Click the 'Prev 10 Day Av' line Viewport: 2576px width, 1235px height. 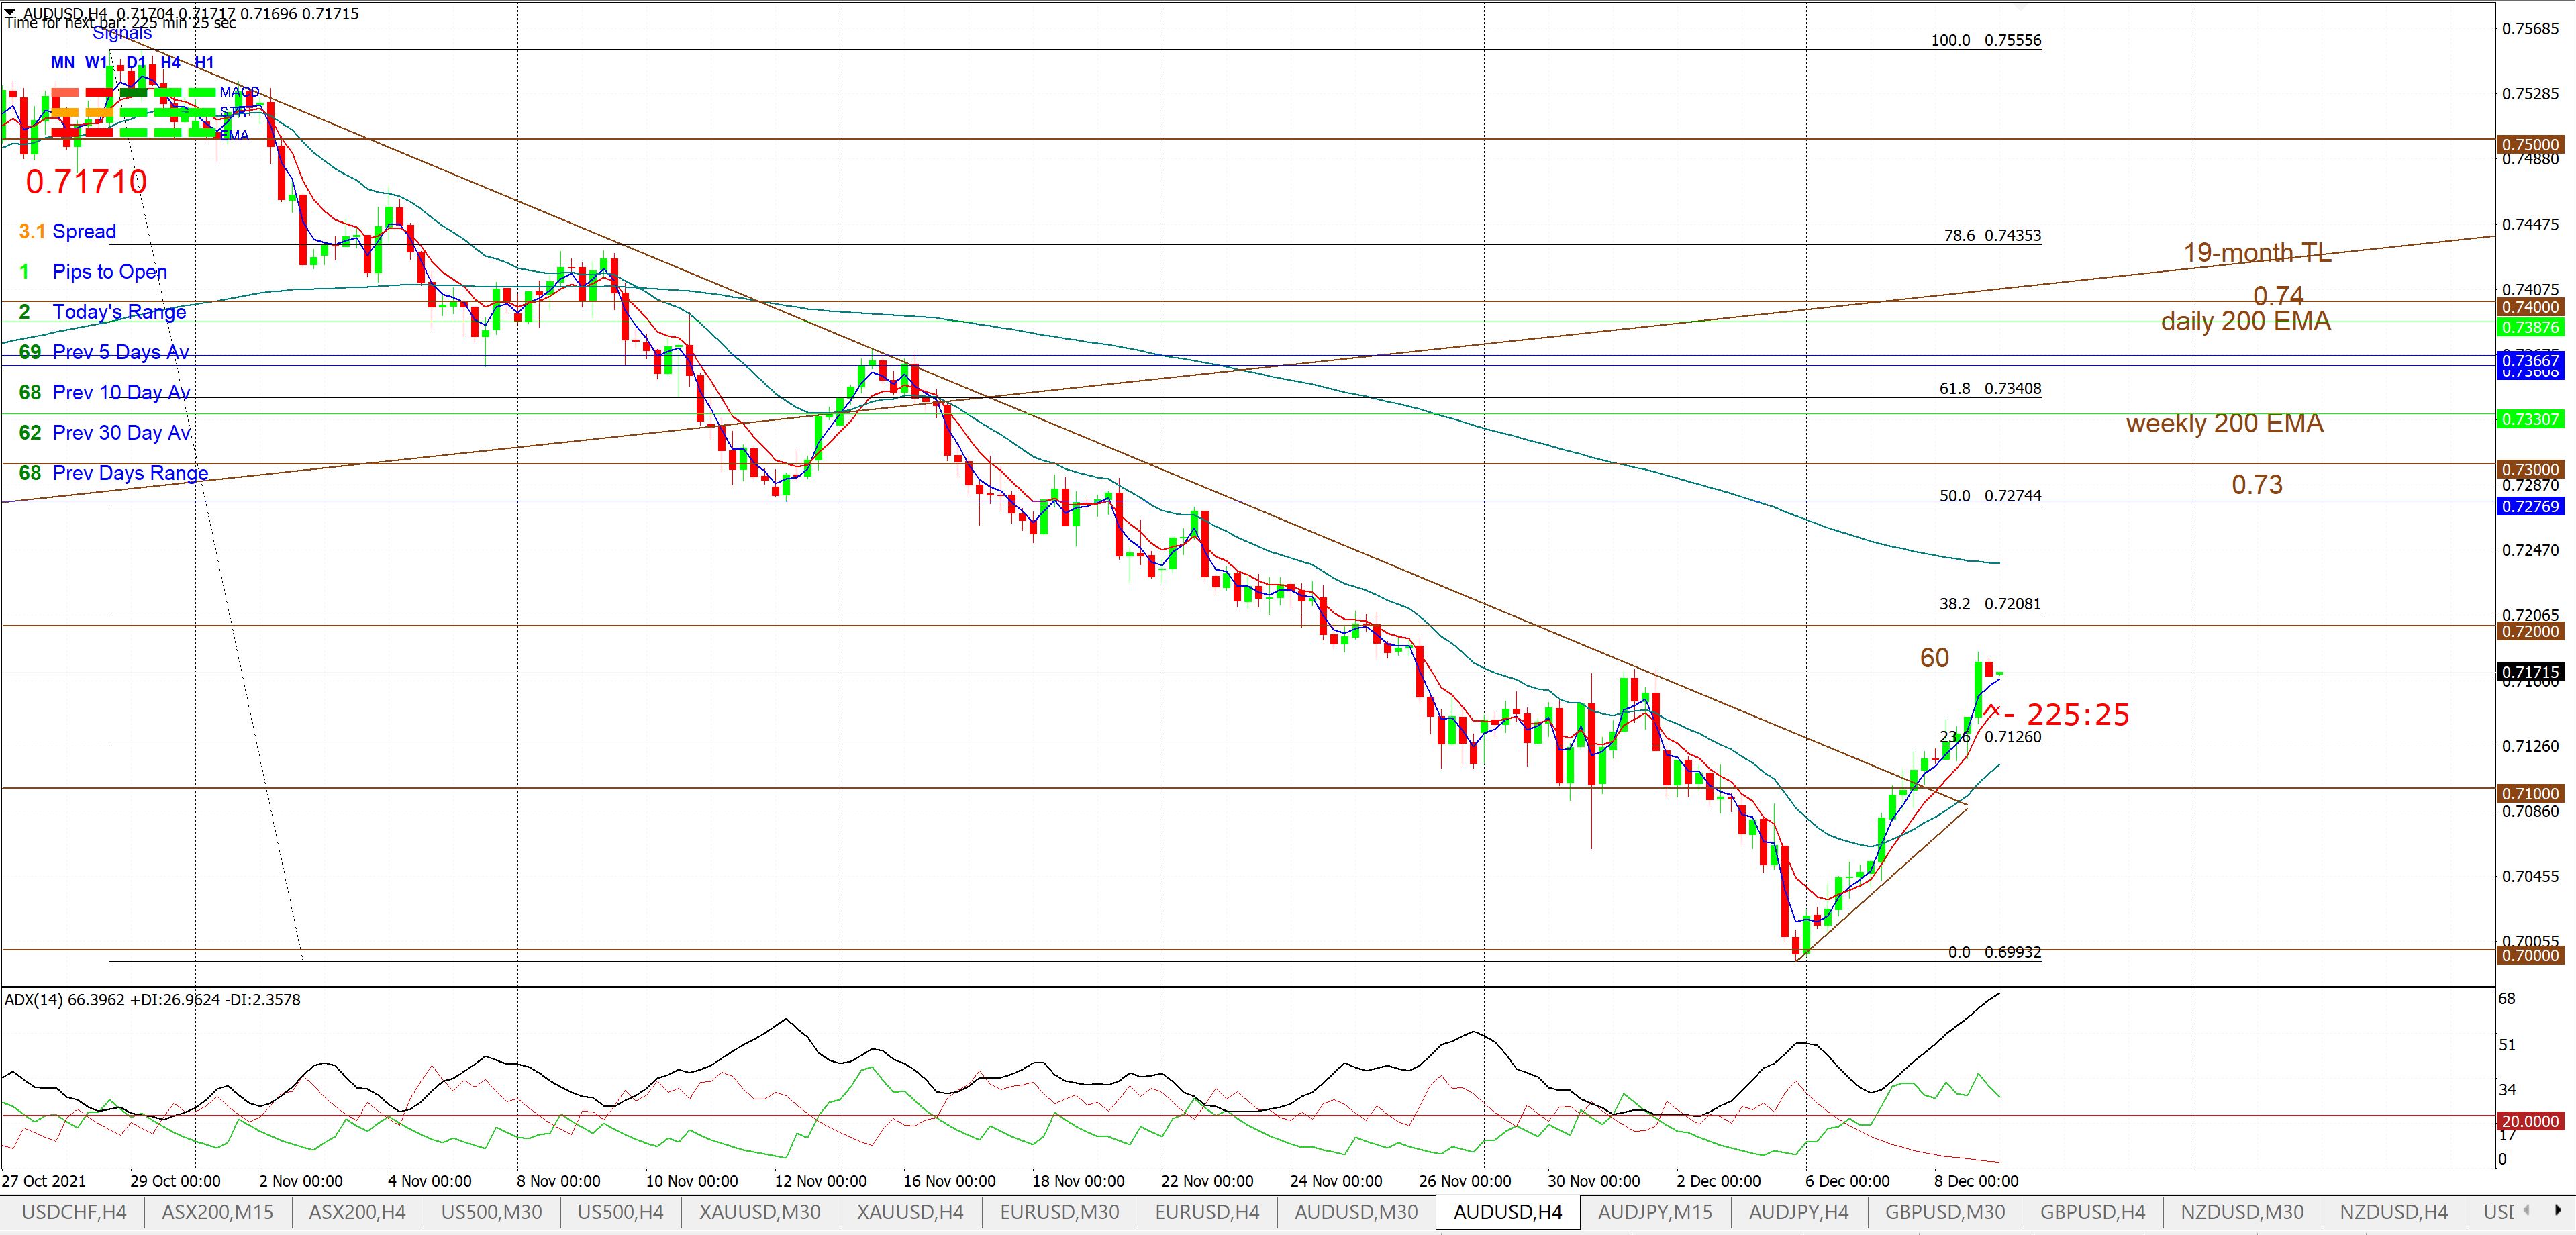click(104, 392)
